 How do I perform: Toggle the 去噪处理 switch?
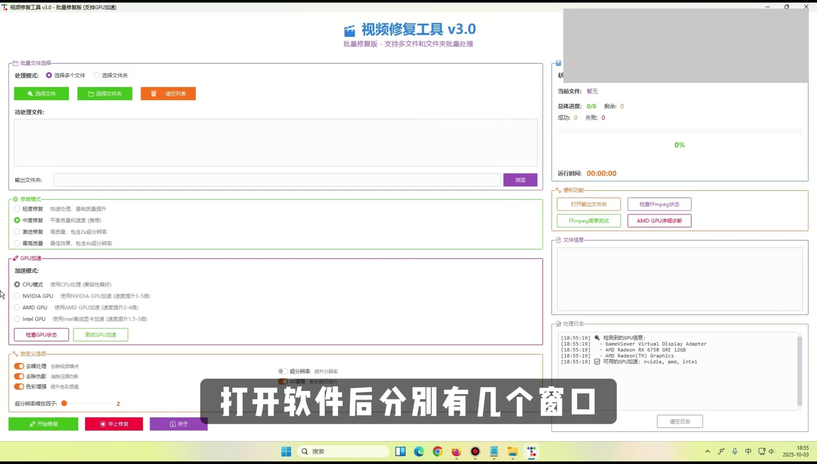[19, 366]
